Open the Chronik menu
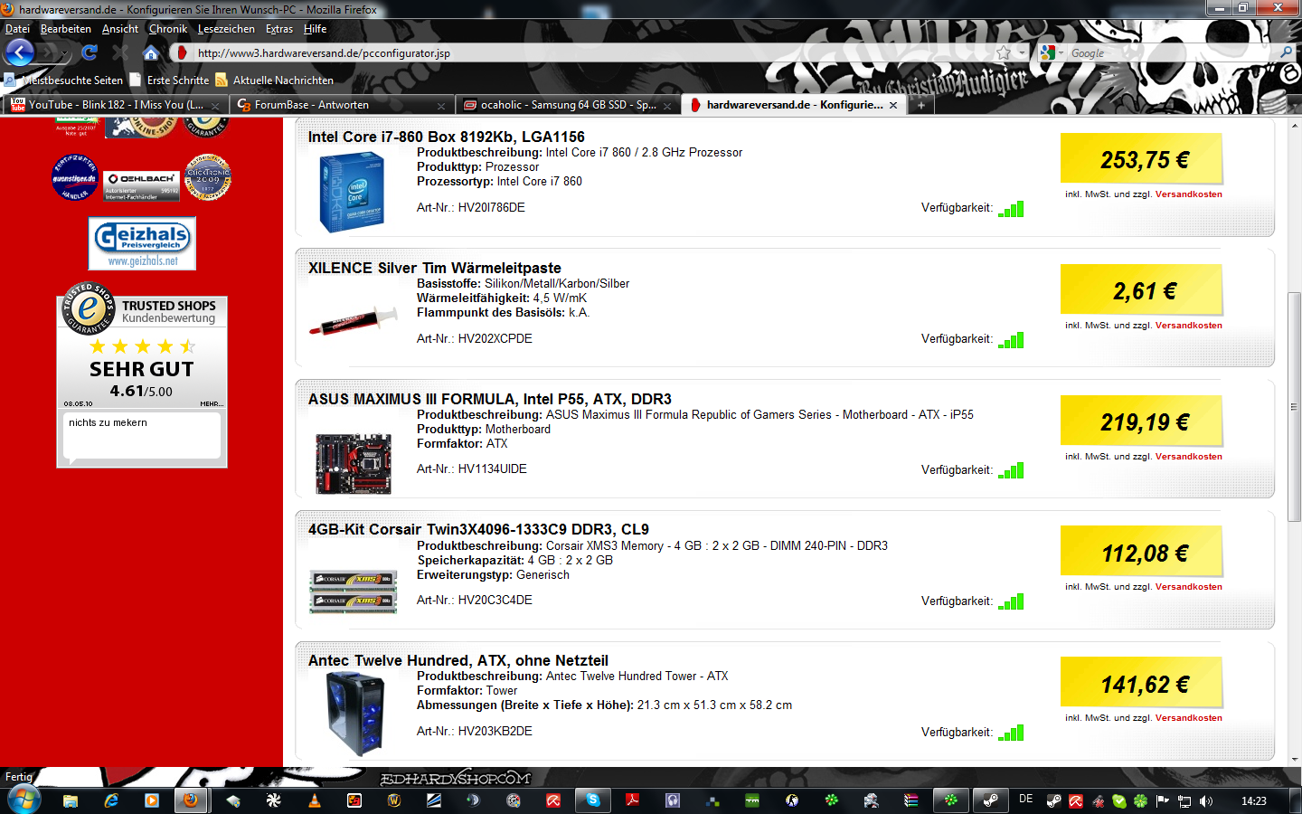 (x=168, y=29)
